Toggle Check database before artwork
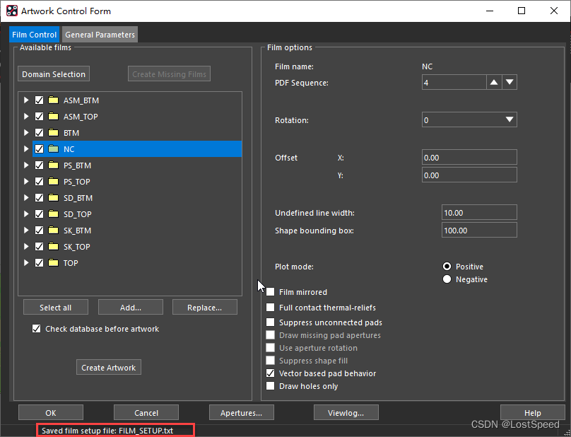Image resolution: width=571 pixels, height=437 pixels. pyautogui.click(x=37, y=329)
